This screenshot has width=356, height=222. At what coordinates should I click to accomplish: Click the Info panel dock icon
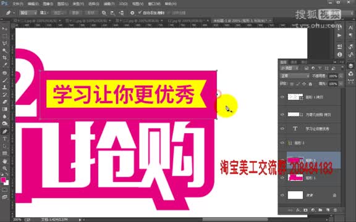340,55
